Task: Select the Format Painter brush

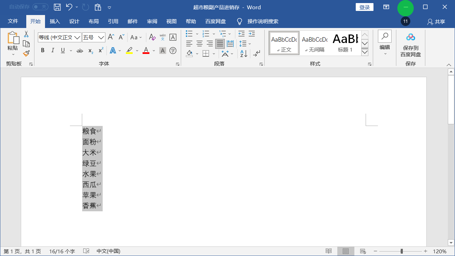Action: [26, 53]
